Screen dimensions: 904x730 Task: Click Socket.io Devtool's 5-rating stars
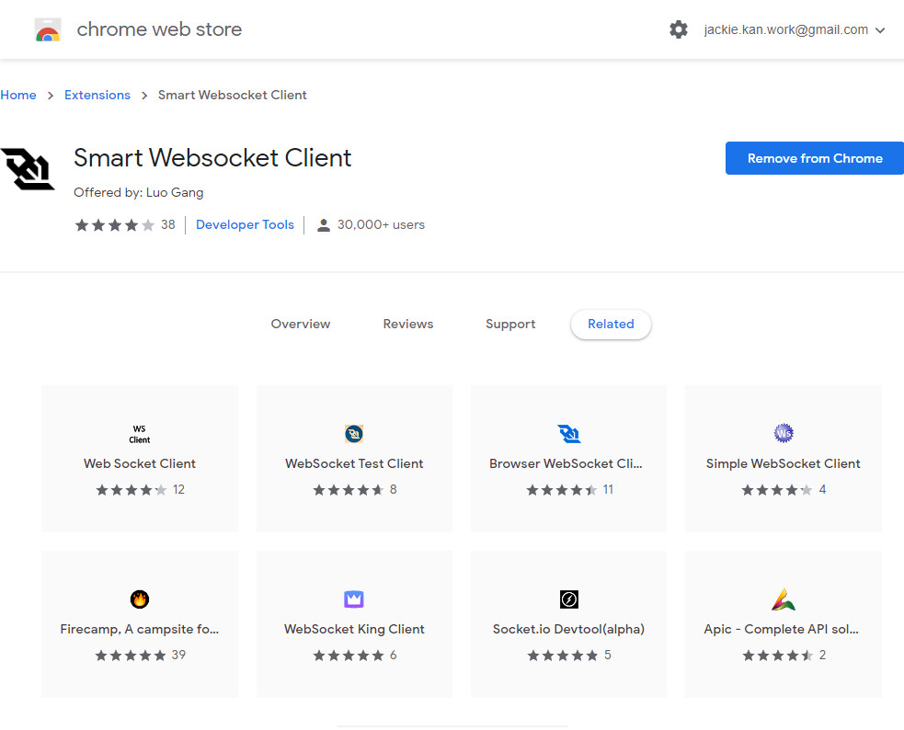pyautogui.click(x=563, y=656)
